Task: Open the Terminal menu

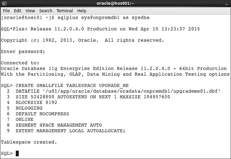Action: tap(65, 11)
